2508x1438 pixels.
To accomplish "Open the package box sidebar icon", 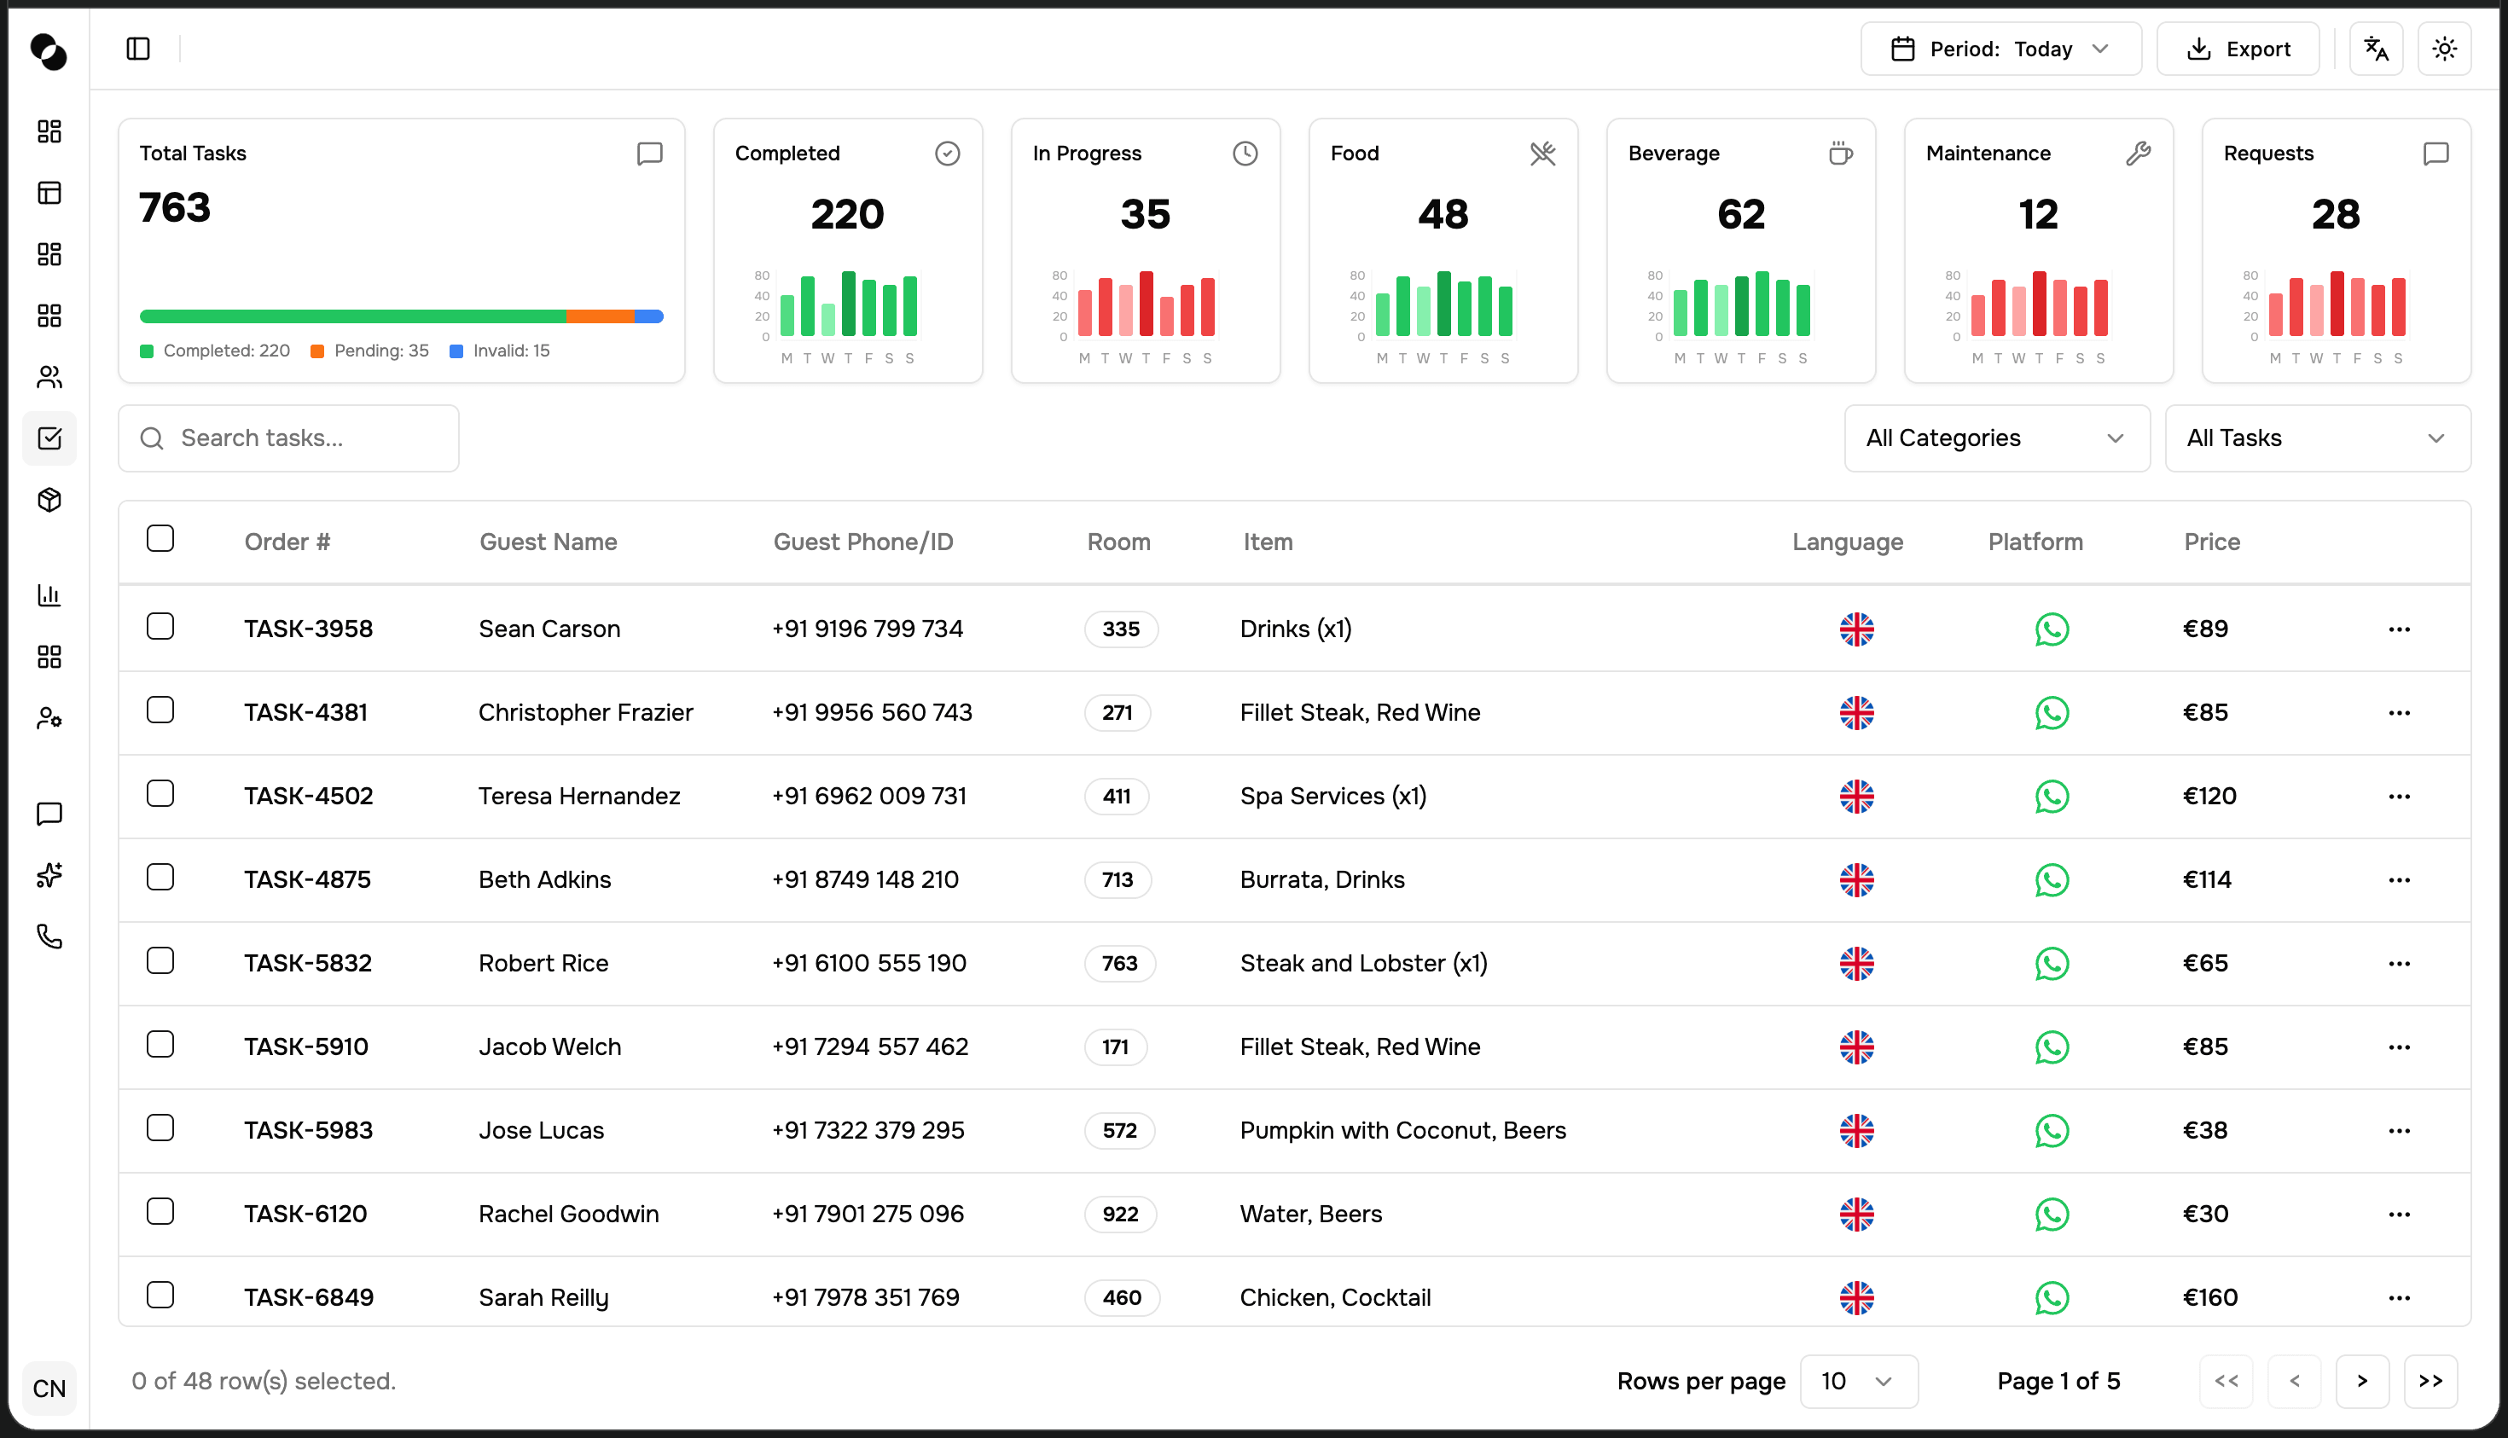I will 49,499.
